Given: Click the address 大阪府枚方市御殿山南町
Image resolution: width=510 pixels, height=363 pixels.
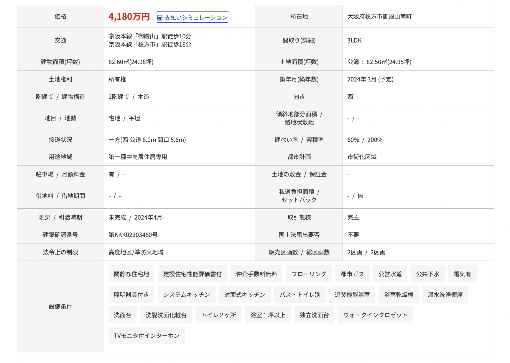Looking at the screenshot, I should pos(379,17).
